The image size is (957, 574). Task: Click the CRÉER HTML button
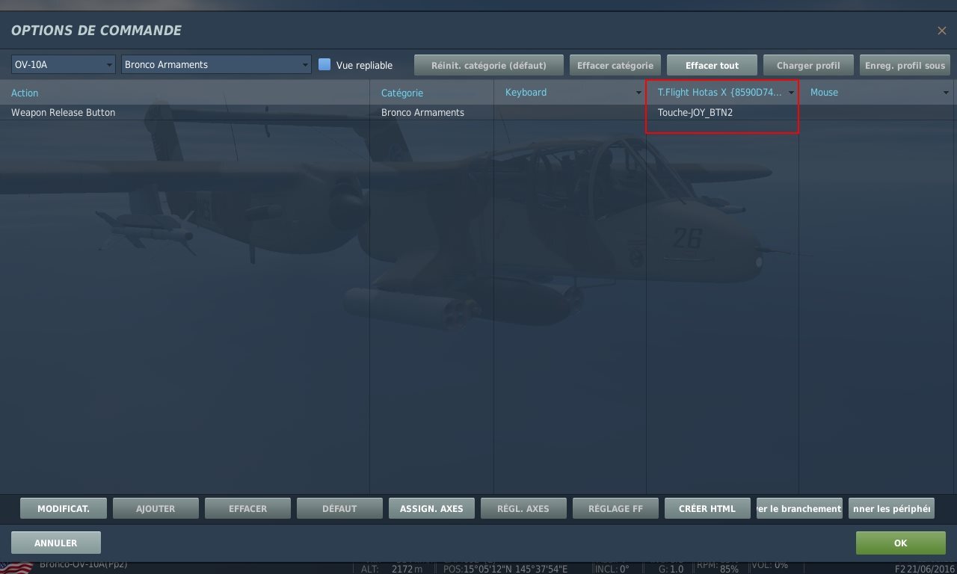pos(707,508)
